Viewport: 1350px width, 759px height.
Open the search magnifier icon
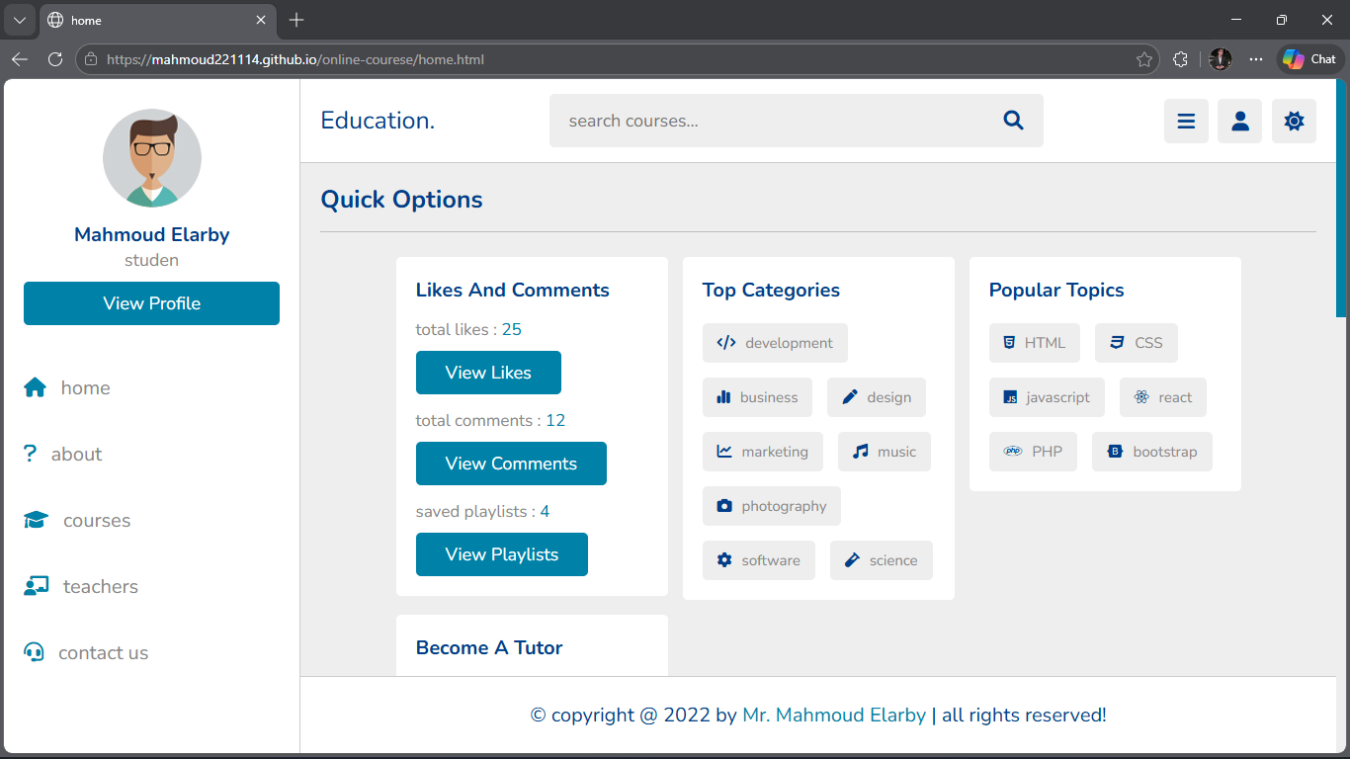coord(1013,120)
